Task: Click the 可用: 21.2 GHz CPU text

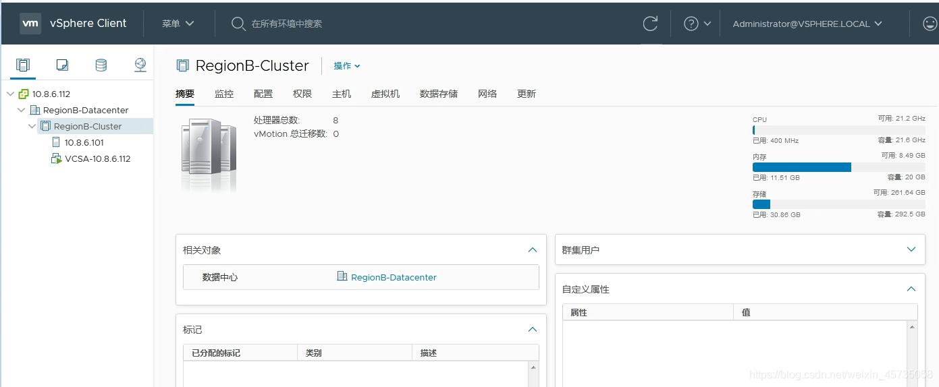Action: point(902,118)
